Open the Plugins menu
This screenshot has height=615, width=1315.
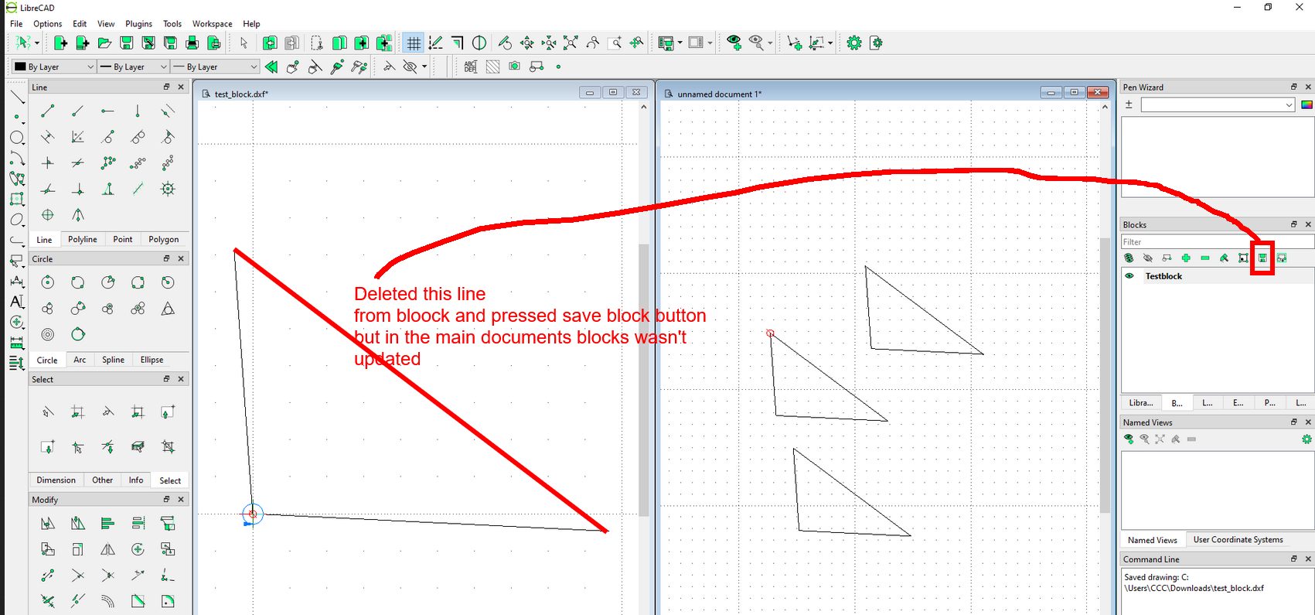138,24
